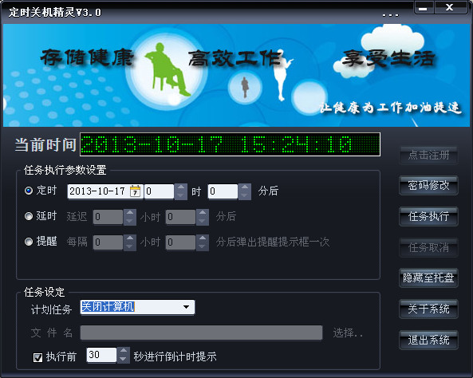Open the 关于系统 about dialog
473x378 pixels.
tap(428, 309)
